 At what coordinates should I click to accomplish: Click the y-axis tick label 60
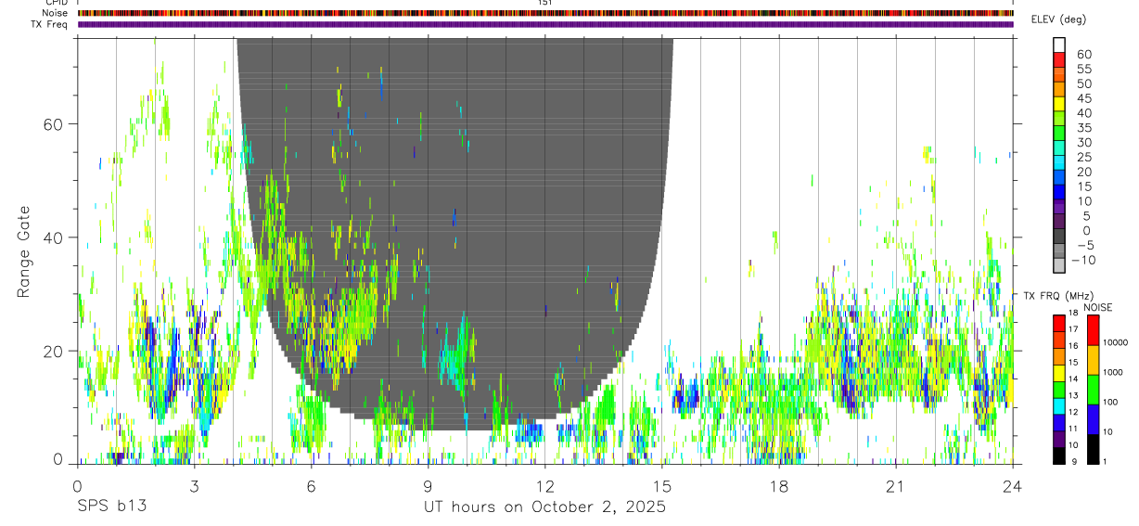[54, 124]
